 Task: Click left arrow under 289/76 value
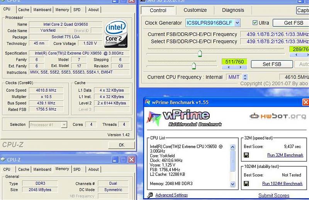click(x=296, y=55)
